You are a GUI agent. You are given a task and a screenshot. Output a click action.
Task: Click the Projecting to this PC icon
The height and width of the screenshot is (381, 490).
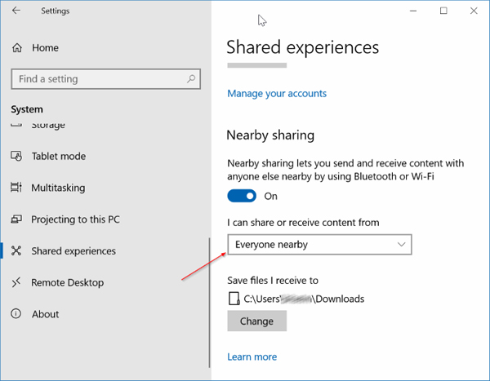point(16,219)
